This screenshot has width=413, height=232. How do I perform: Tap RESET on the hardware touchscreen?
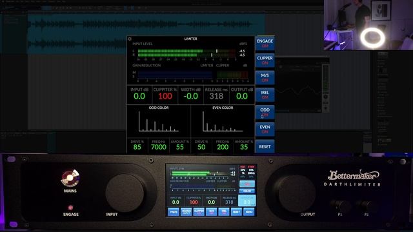236,212
